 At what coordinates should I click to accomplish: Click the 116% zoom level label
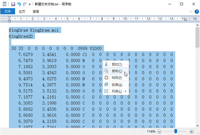point(151,131)
